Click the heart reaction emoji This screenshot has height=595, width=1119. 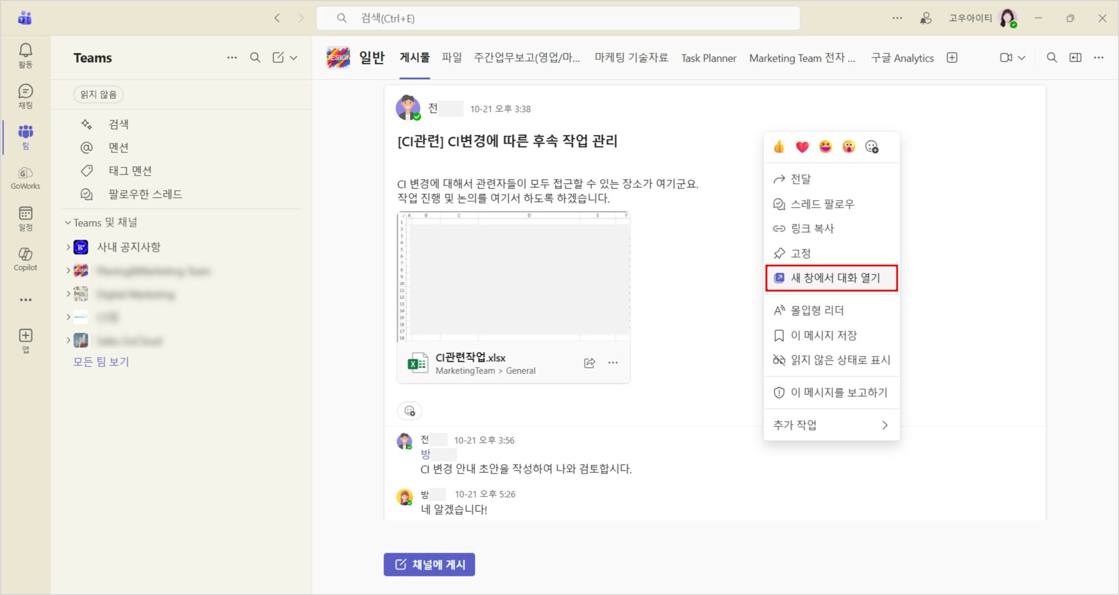802,147
